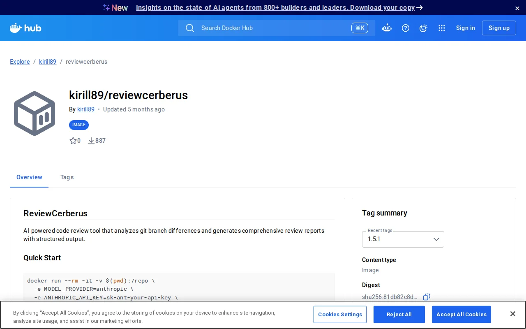This screenshot has width=526, height=329.
Task: Click the arrow at the banner end
Action: click(x=420, y=7)
